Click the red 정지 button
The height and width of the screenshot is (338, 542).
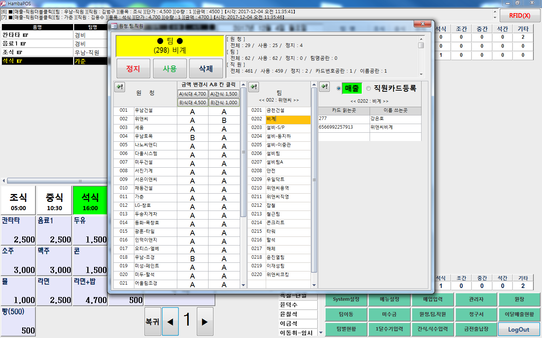pyautogui.click(x=133, y=68)
